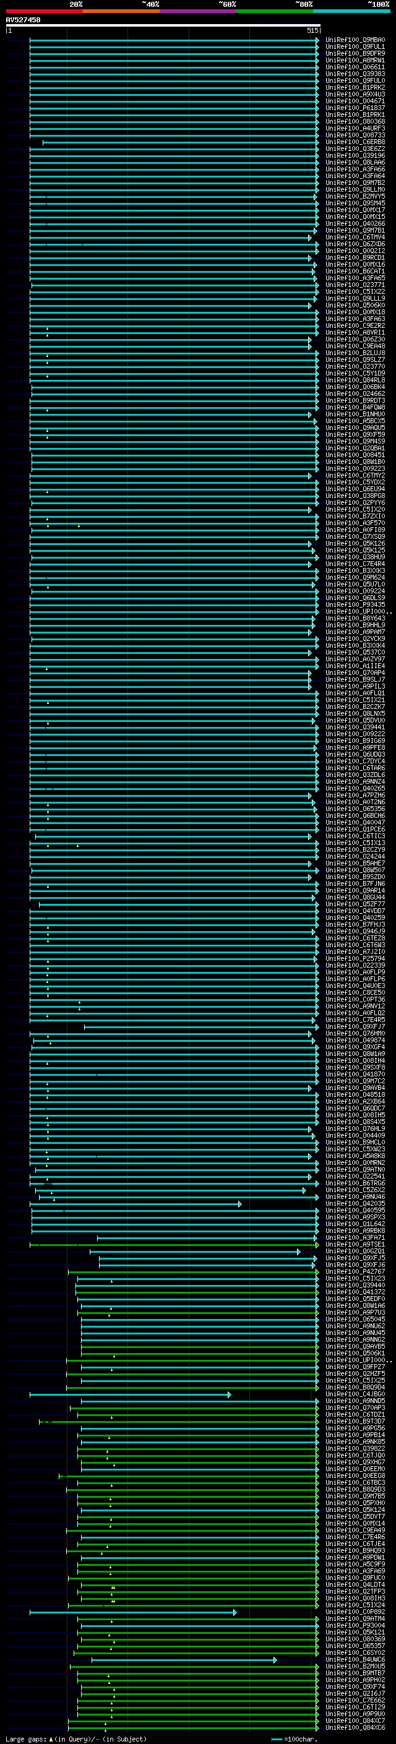Image resolution: width=396 pixels, height=1744 pixels.
Task: Select UniRef100_C6TMV4 label
Action: [355, 238]
